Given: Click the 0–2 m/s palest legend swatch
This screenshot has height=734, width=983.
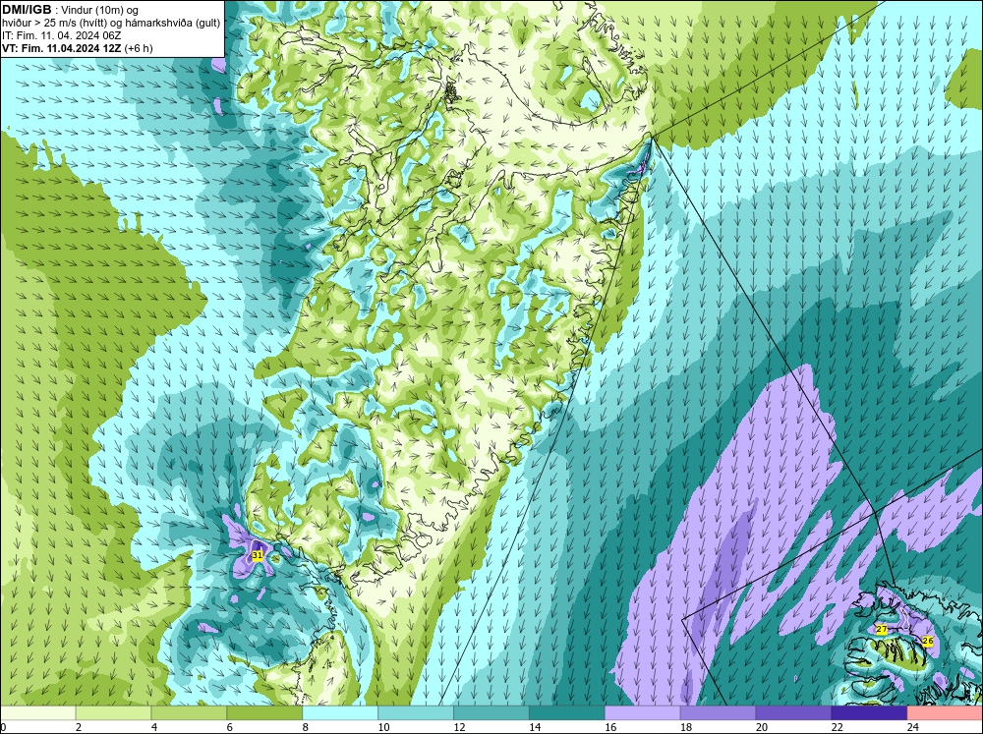Looking at the screenshot, I should [37, 713].
